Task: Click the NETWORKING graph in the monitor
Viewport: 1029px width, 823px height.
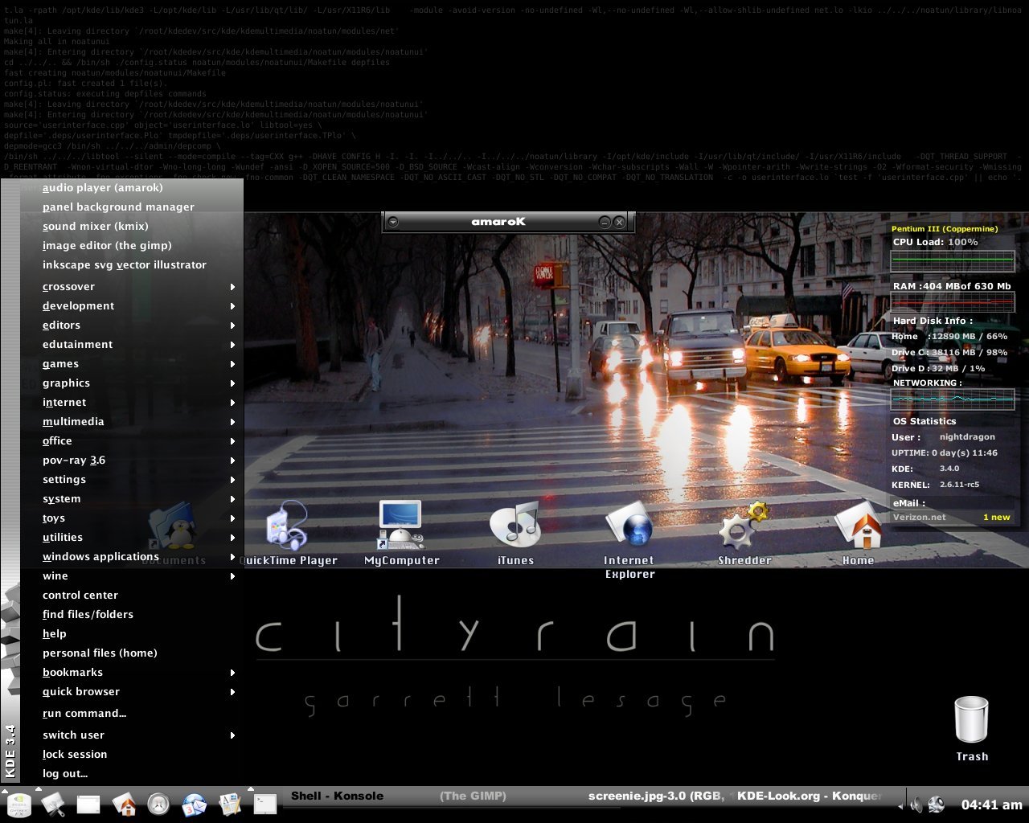Action: click(x=952, y=399)
